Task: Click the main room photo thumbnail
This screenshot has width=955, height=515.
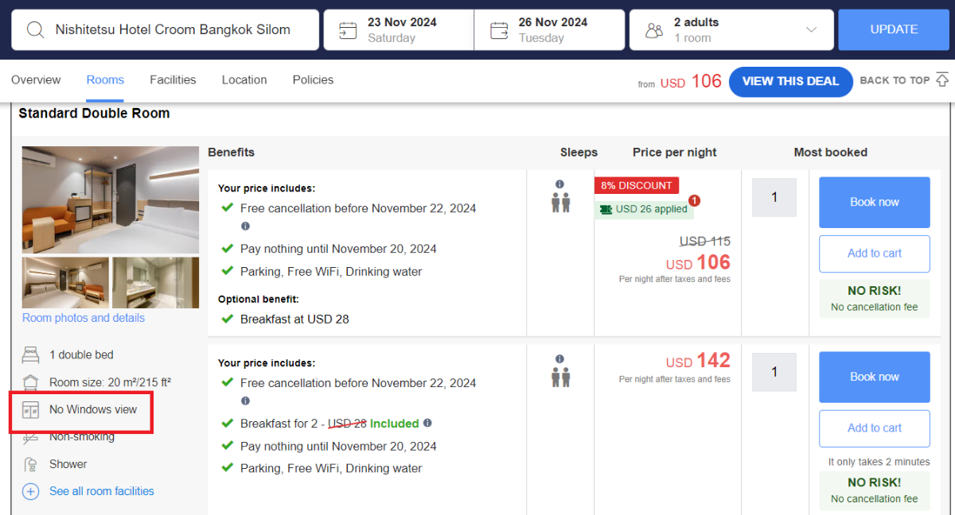Action: pyautogui.click(x=111, y=199)
